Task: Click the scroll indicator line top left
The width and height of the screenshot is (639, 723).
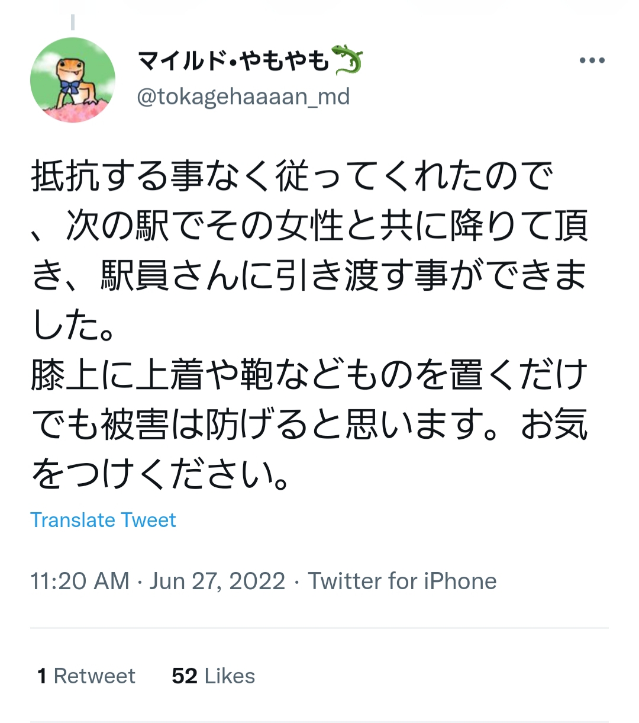Action: pos(73,23)
